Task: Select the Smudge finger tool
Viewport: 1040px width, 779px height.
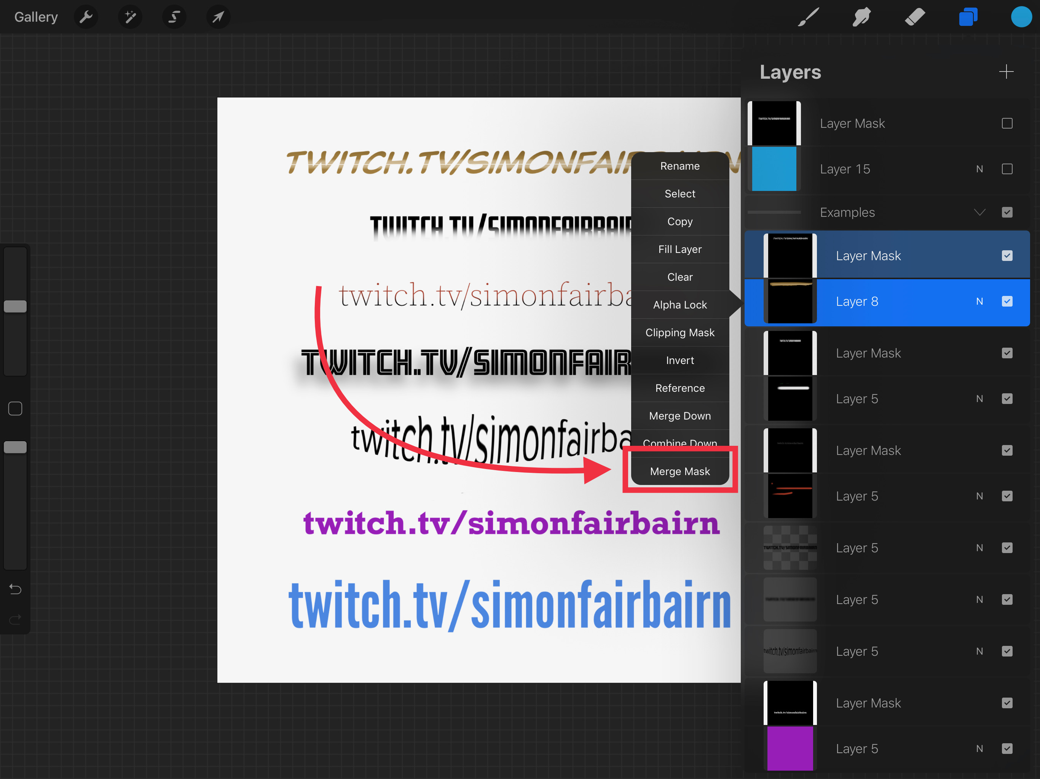Action: (x=862, y=17)
